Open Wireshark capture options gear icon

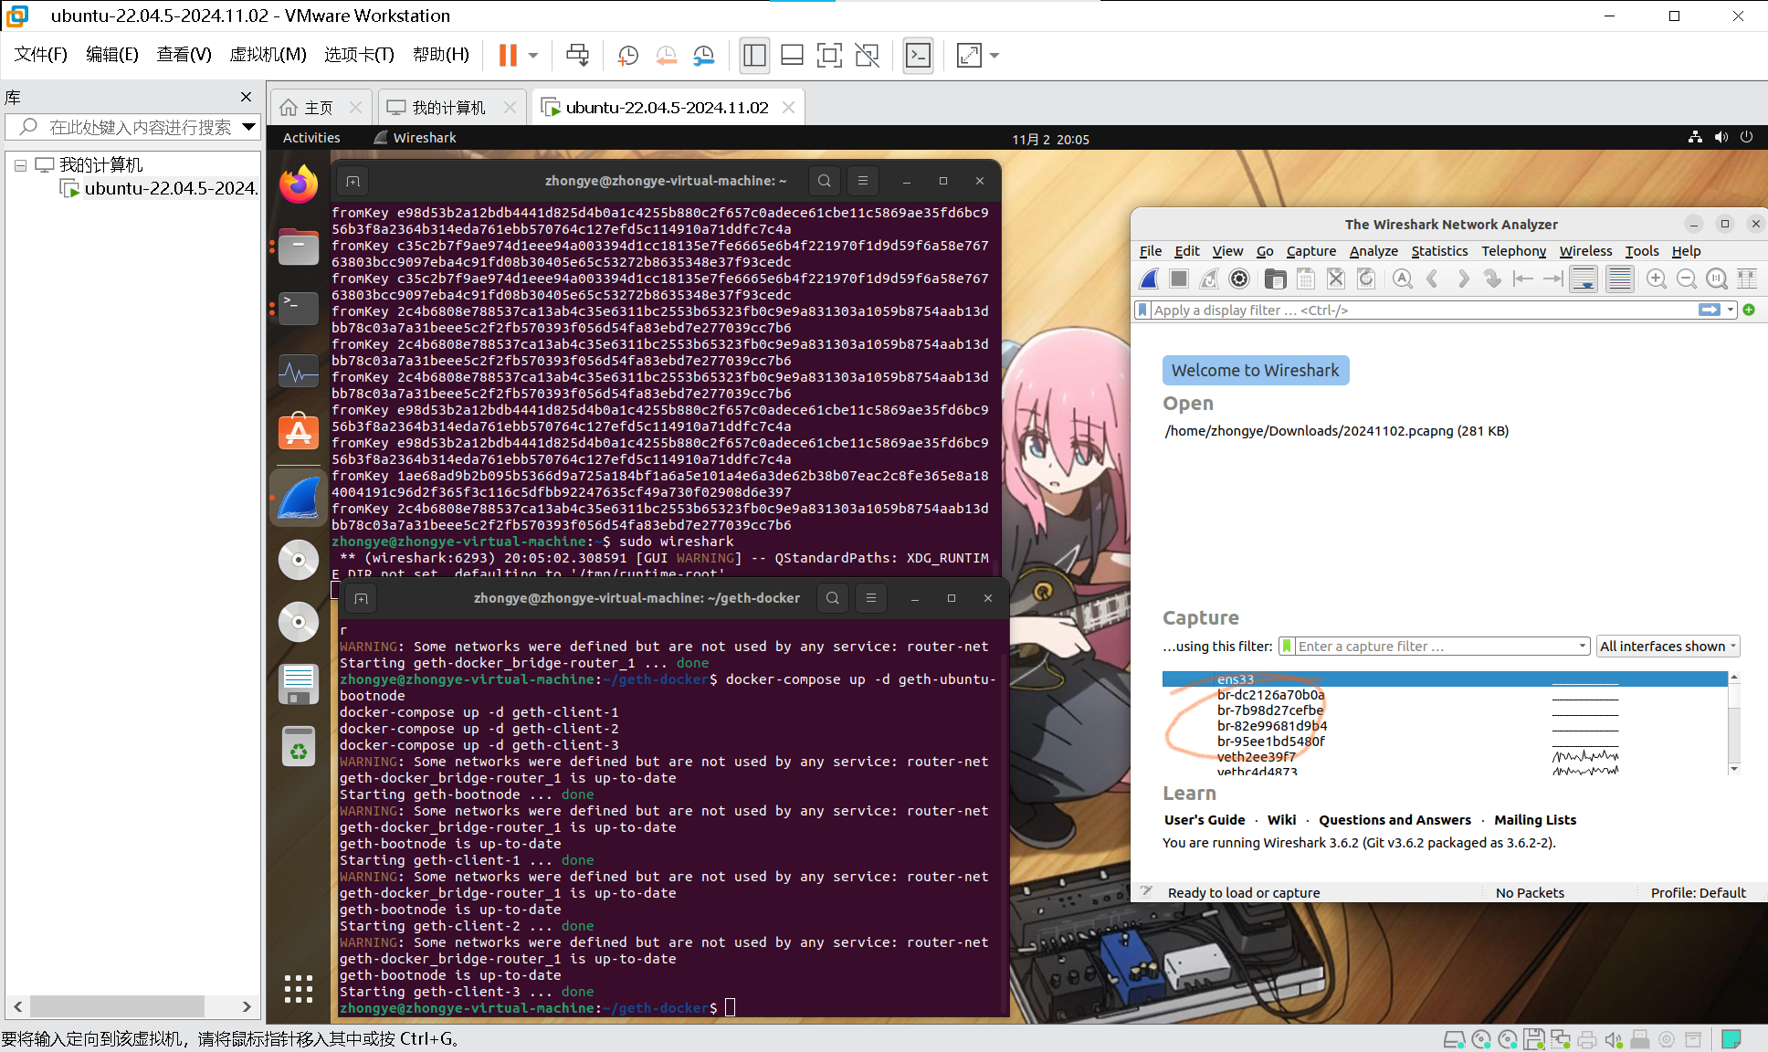tap(1239, 279)
